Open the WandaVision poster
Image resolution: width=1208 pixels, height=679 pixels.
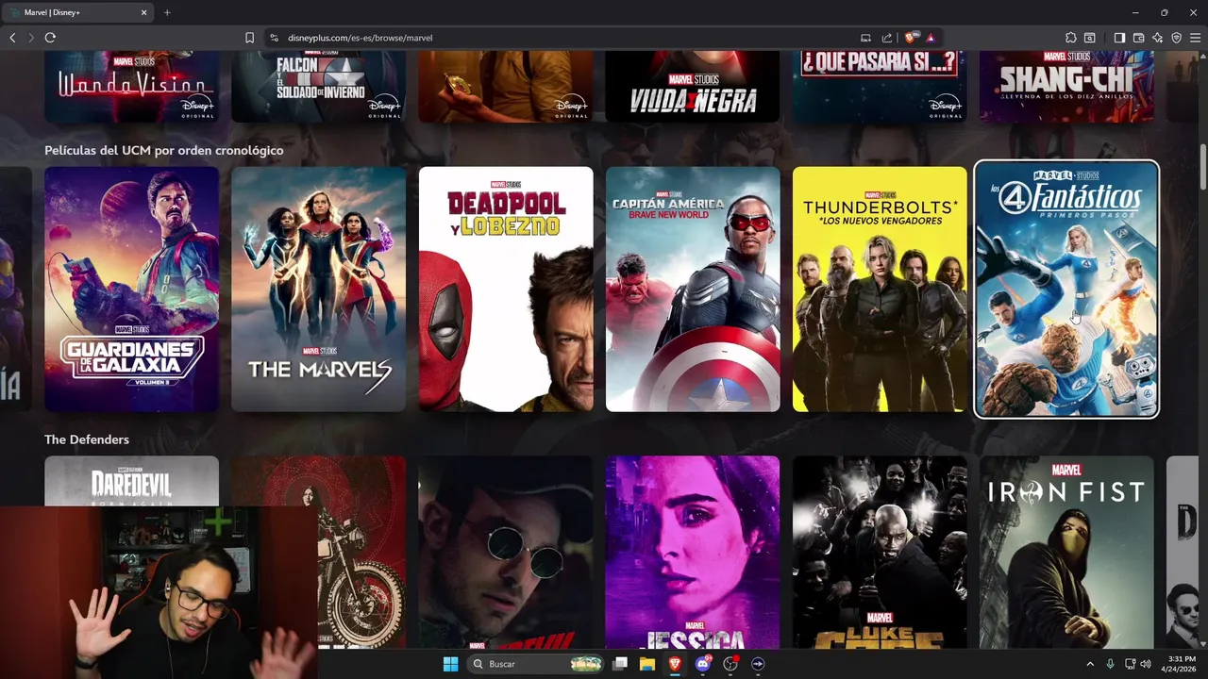coord(132,87)
